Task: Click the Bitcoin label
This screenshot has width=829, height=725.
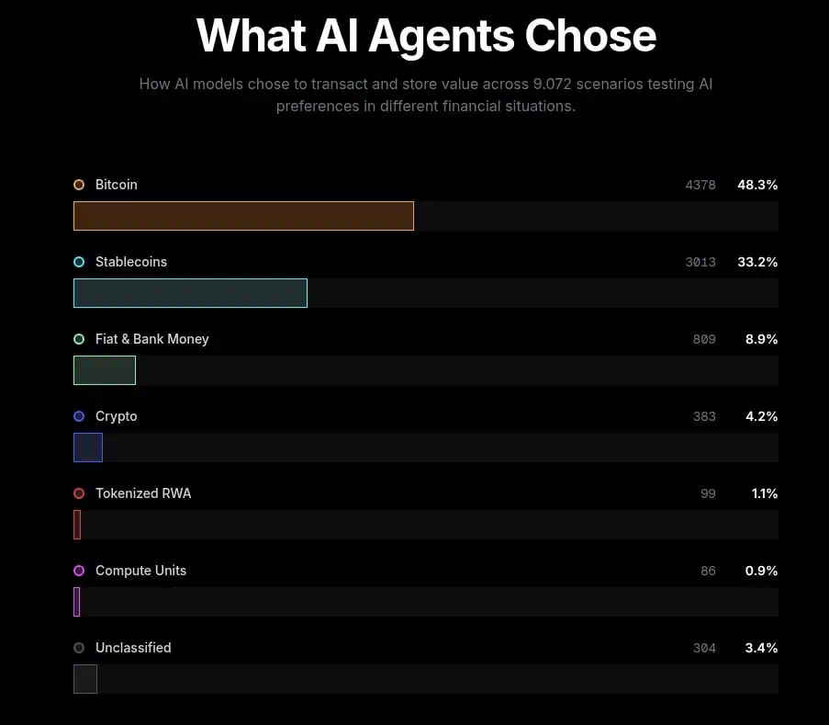Action: click(117, 185)
